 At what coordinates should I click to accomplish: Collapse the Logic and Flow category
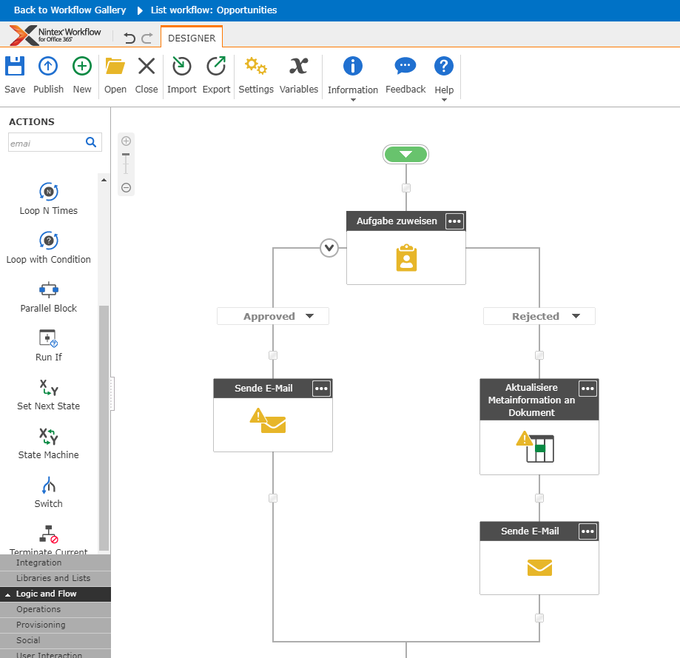point(55,594)
